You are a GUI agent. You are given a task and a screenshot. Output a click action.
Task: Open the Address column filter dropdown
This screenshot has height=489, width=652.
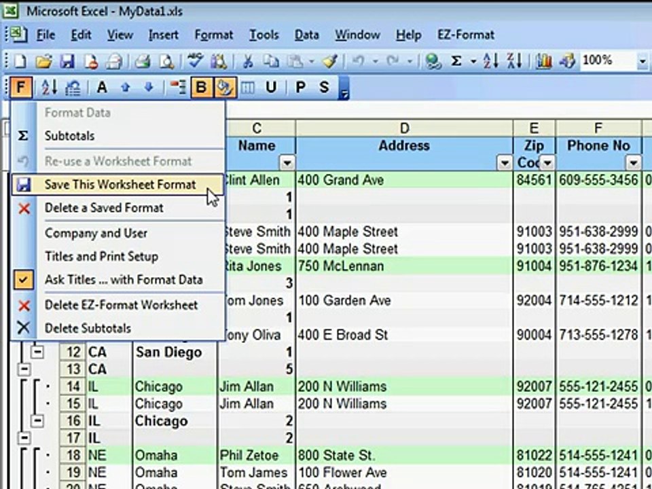click(505, 162)
